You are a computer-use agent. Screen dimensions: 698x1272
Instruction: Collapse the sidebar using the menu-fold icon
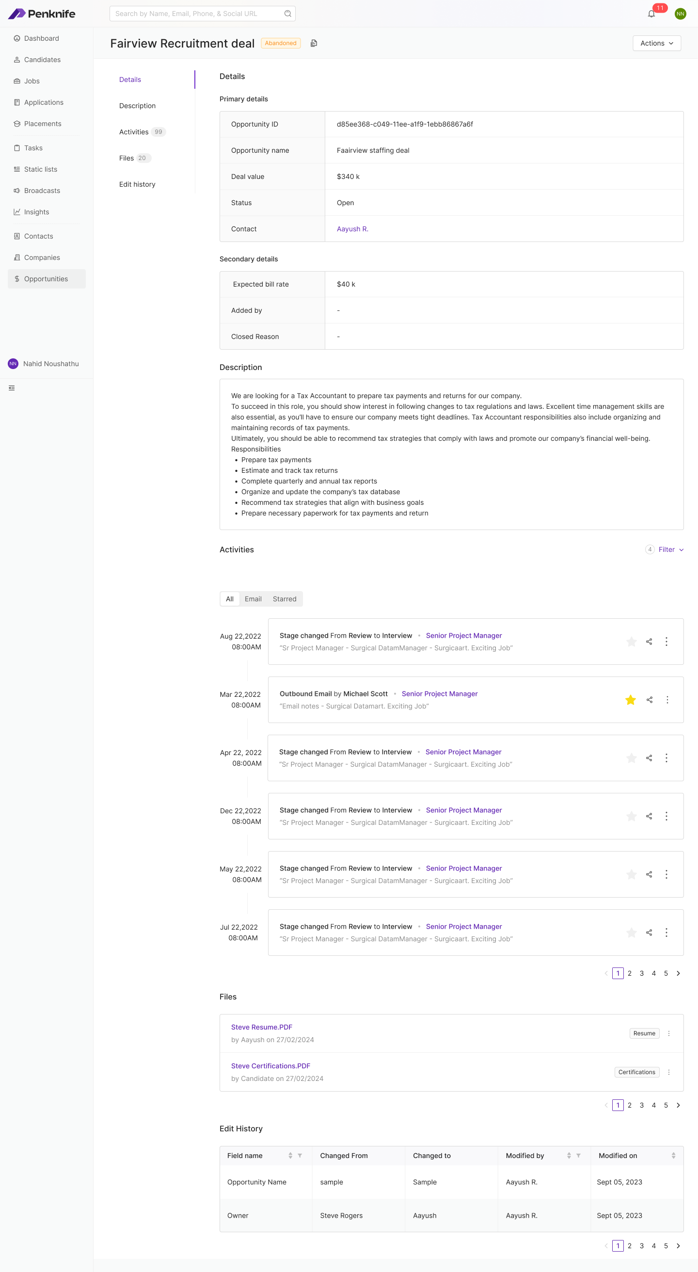pos(12,388)
